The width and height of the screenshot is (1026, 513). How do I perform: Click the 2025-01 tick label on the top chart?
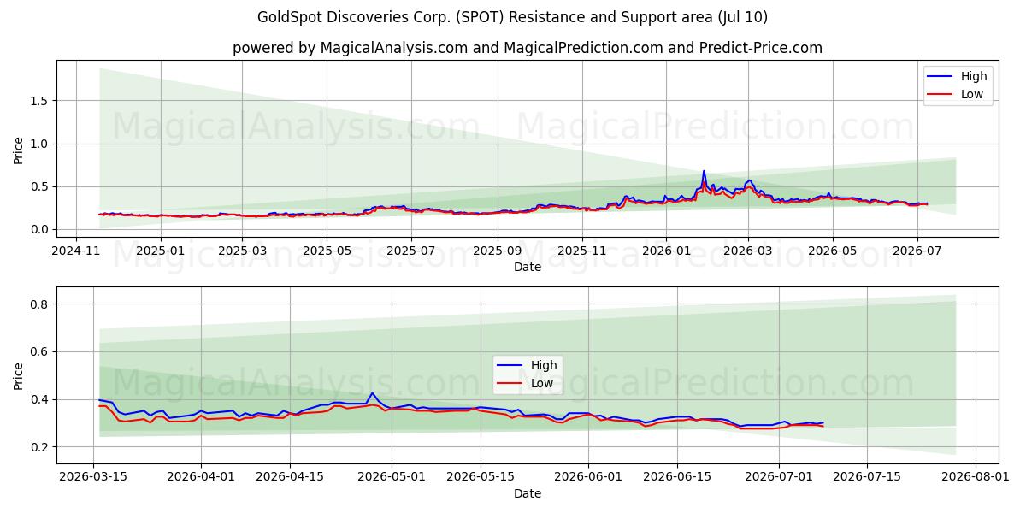pyautogui.click(x=160, y=251)
